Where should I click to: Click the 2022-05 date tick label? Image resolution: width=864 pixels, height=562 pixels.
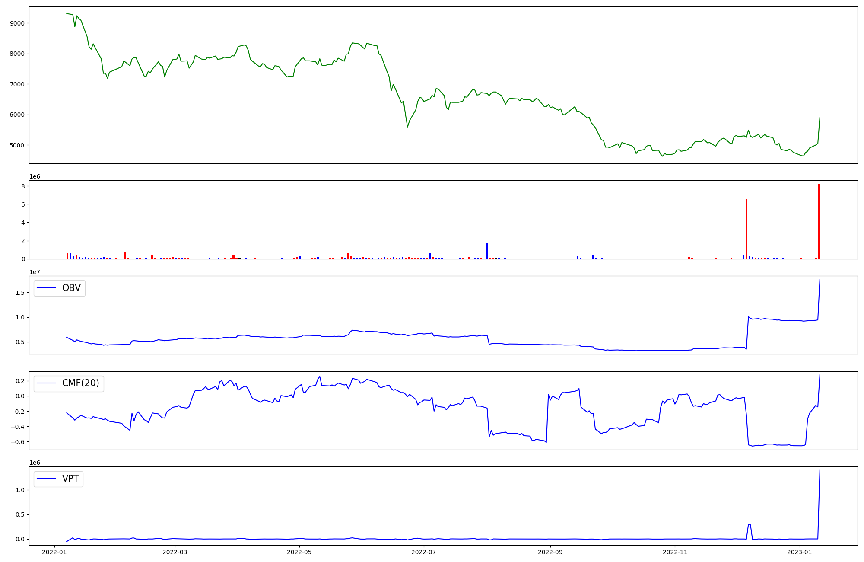pos(299,552)
